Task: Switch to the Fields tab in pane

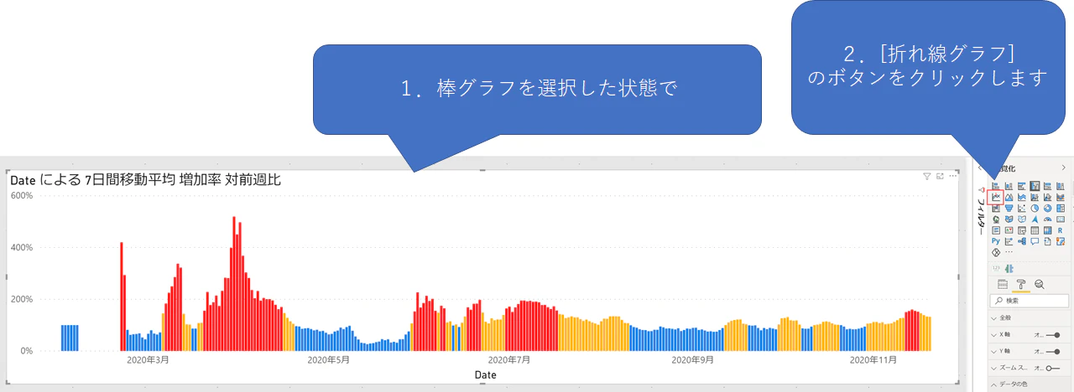Action: point(1002,284)
